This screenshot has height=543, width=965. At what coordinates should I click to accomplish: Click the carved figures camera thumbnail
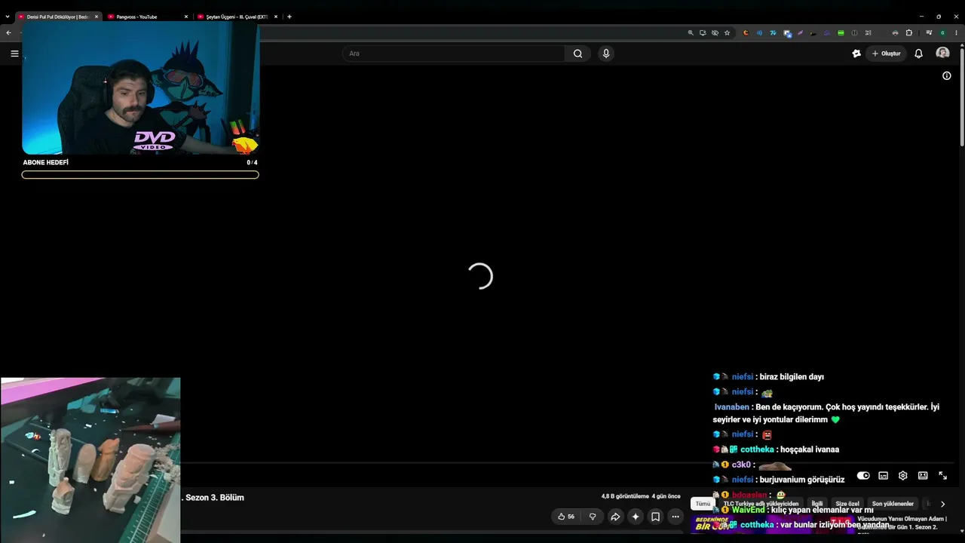(90, 460)
